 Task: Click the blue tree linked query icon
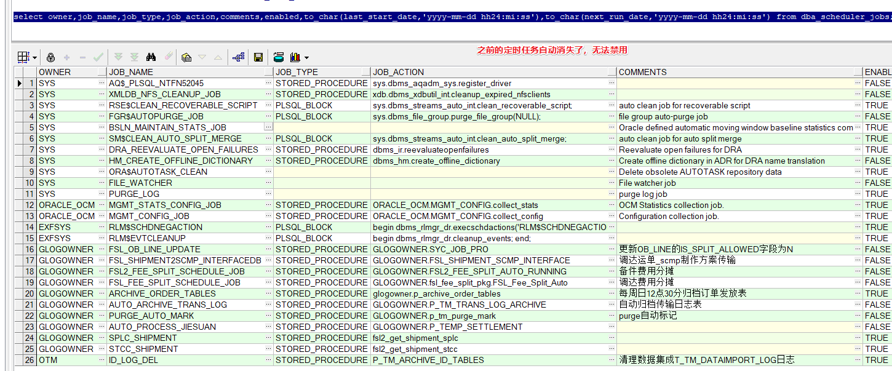click(x=239, y=57)
